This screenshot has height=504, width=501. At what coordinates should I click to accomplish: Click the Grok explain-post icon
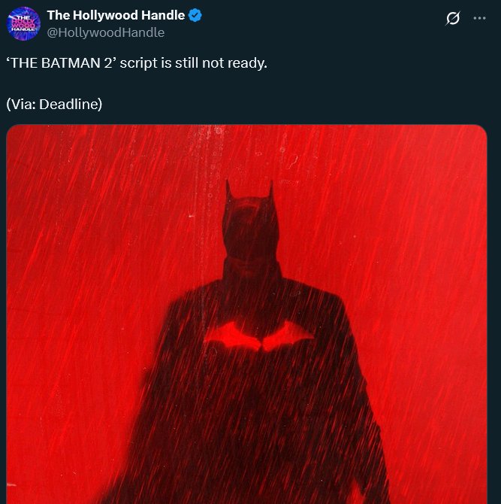pos(453,18)
